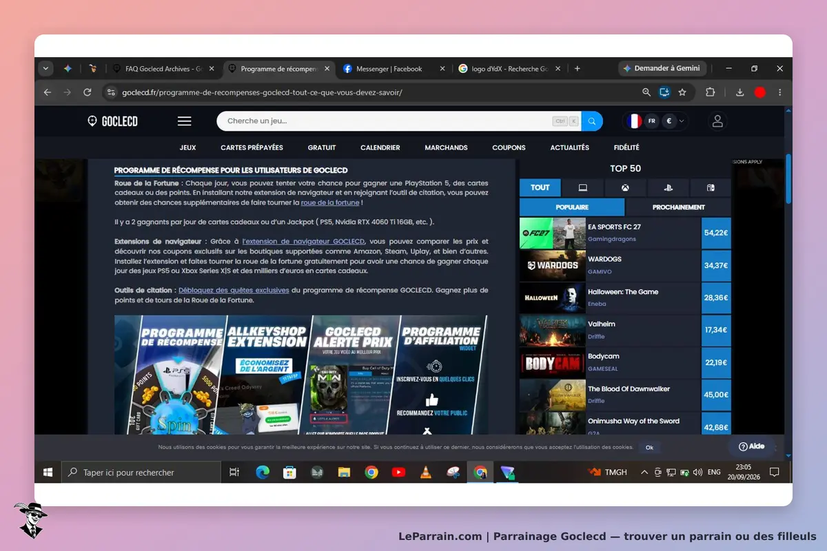Open the GRATUIT menu item
This screenshot has height=551, width=827.
click(322, 147)
